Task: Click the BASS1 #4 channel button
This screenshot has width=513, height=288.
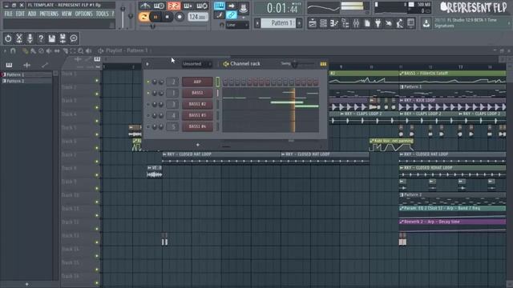Action: click(197, 126)
